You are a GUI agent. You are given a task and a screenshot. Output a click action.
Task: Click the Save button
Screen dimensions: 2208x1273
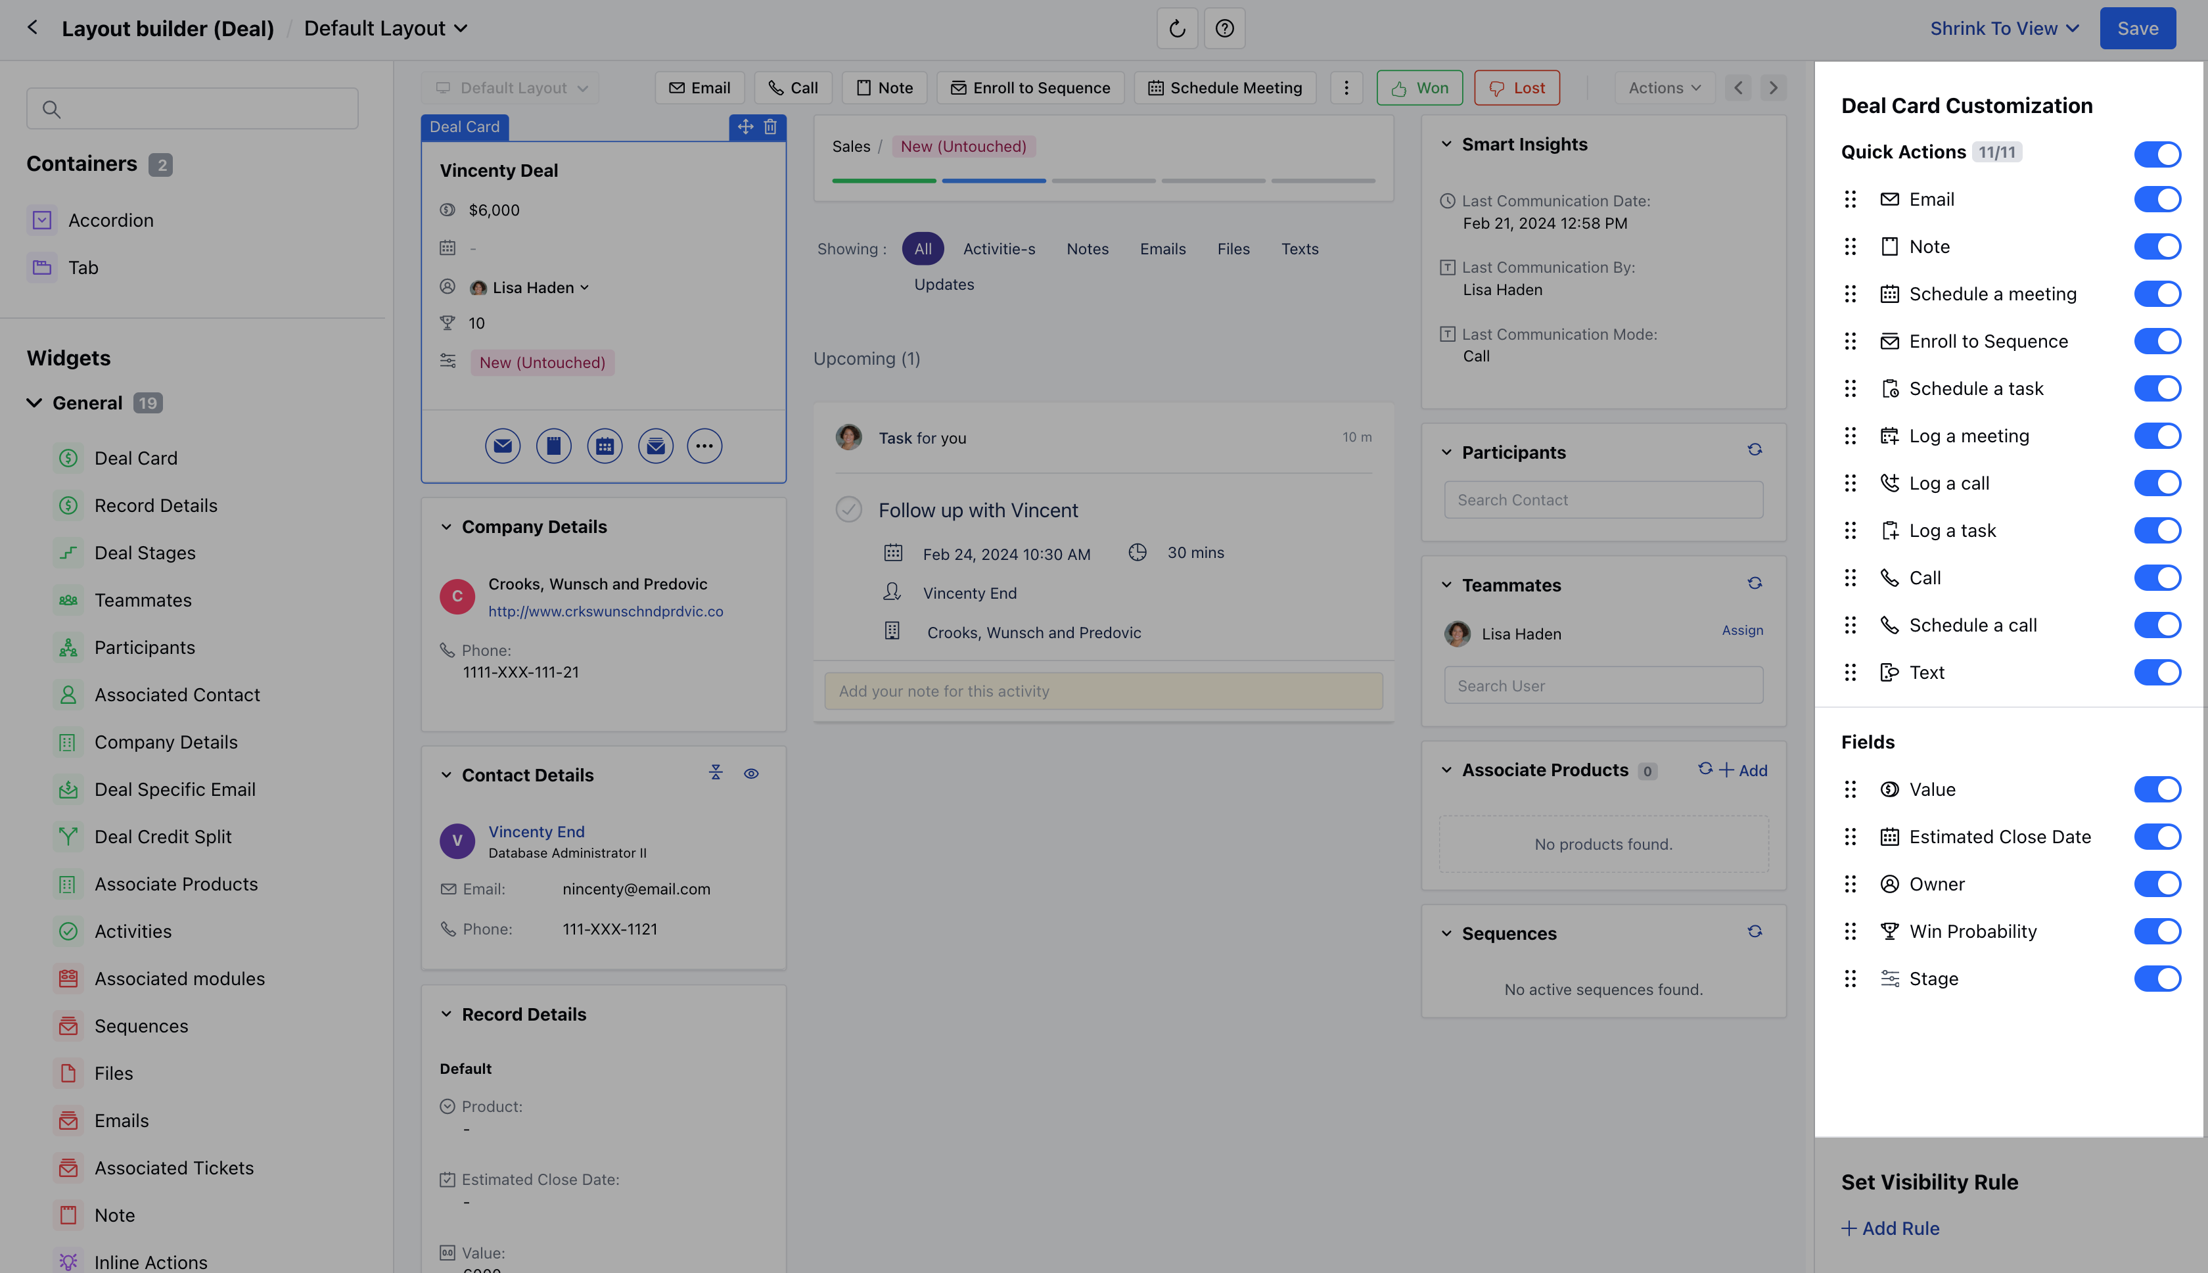tap(2137, 28)
